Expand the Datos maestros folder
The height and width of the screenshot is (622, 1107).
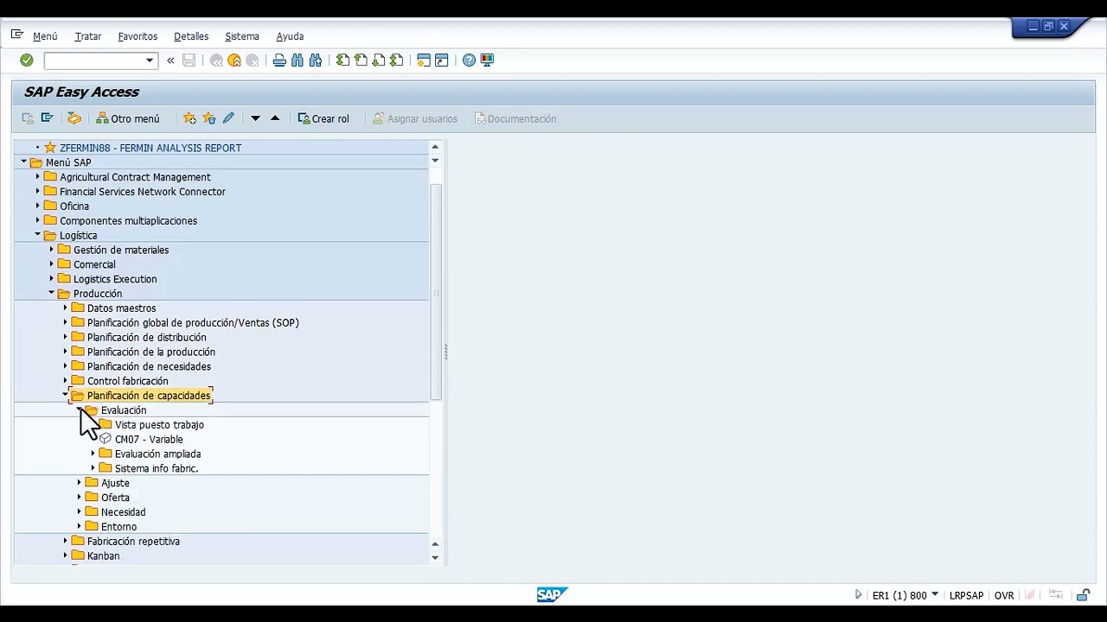[x=66, y=308]
